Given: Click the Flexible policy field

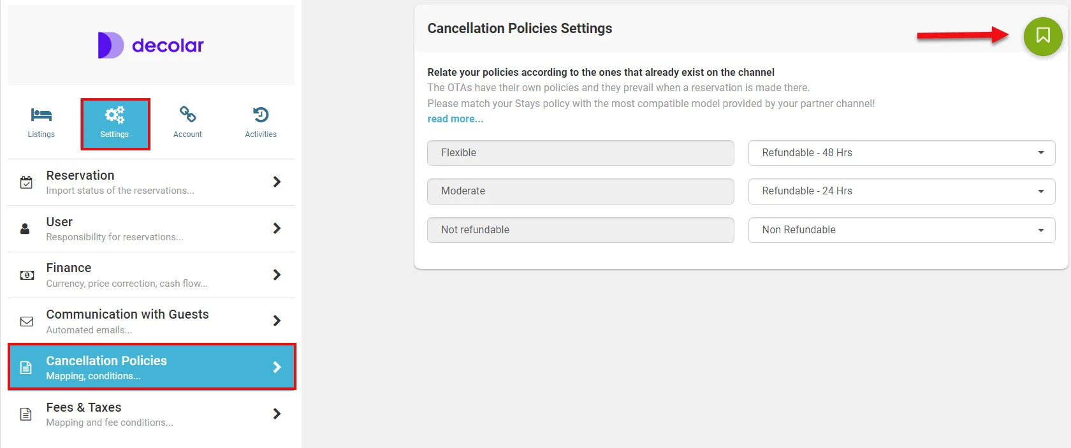Looking at the screenshot, I should click(580, 153).
